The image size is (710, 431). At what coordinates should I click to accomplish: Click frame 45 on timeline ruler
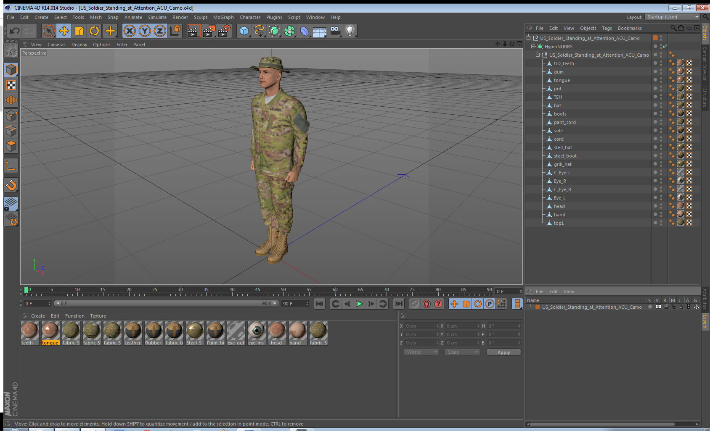[x=257, y=289]
